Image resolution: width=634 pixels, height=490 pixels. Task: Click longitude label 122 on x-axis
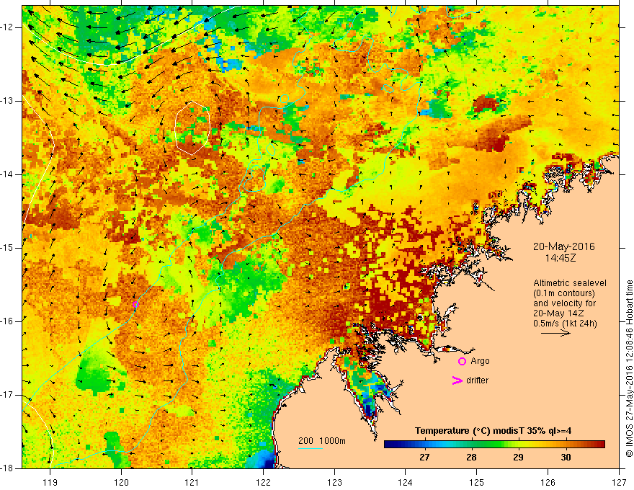pyautogui.click(x=263, y=482)
